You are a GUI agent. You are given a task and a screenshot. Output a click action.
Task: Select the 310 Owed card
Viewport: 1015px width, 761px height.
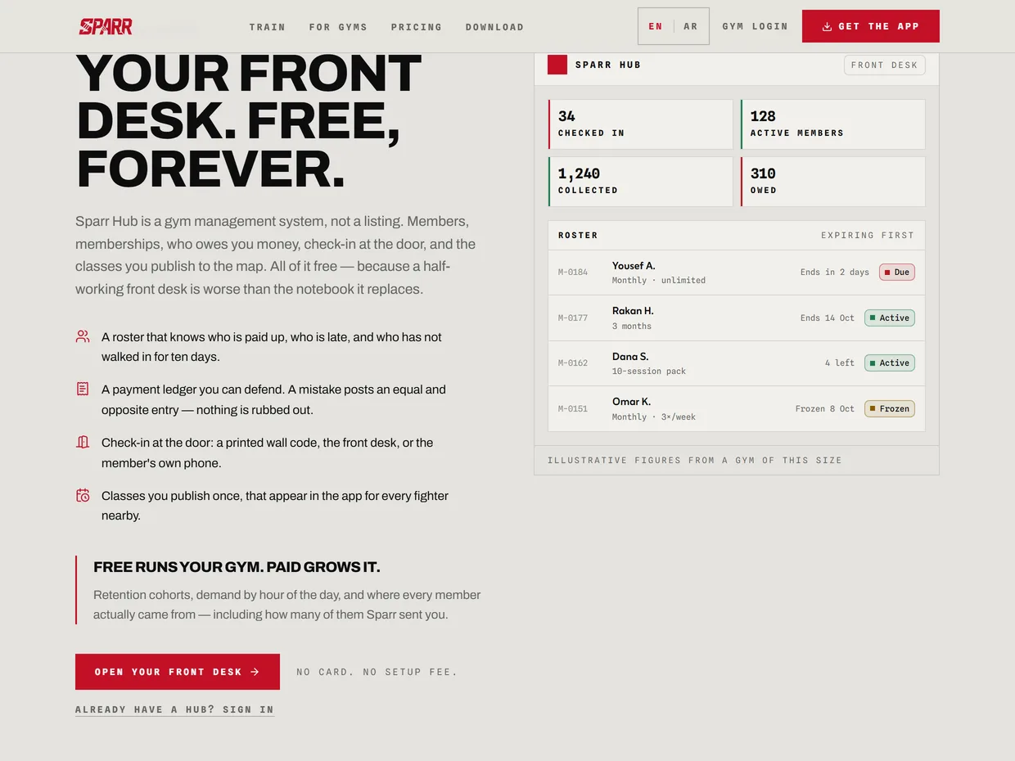coord(833,182)
